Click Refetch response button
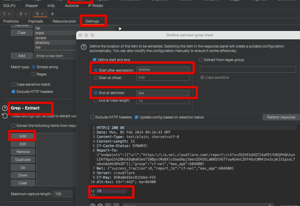 click(281, 117)
